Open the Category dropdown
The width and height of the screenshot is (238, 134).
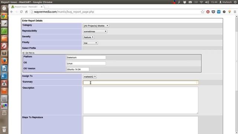[96, 26]
